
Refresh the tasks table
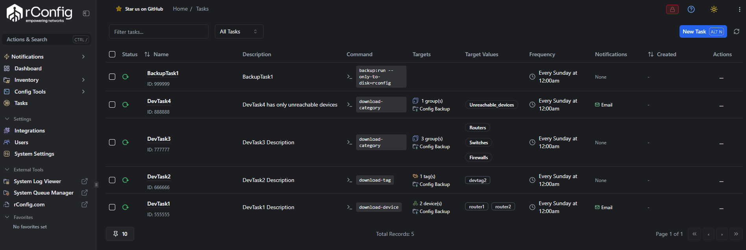[x=737, y=31]
